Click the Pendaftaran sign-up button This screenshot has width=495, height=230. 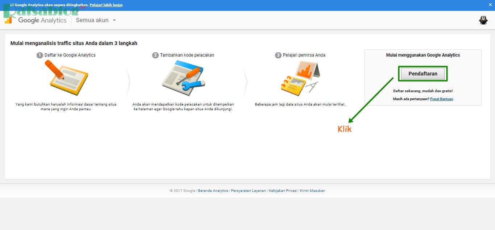click(423, 74)
